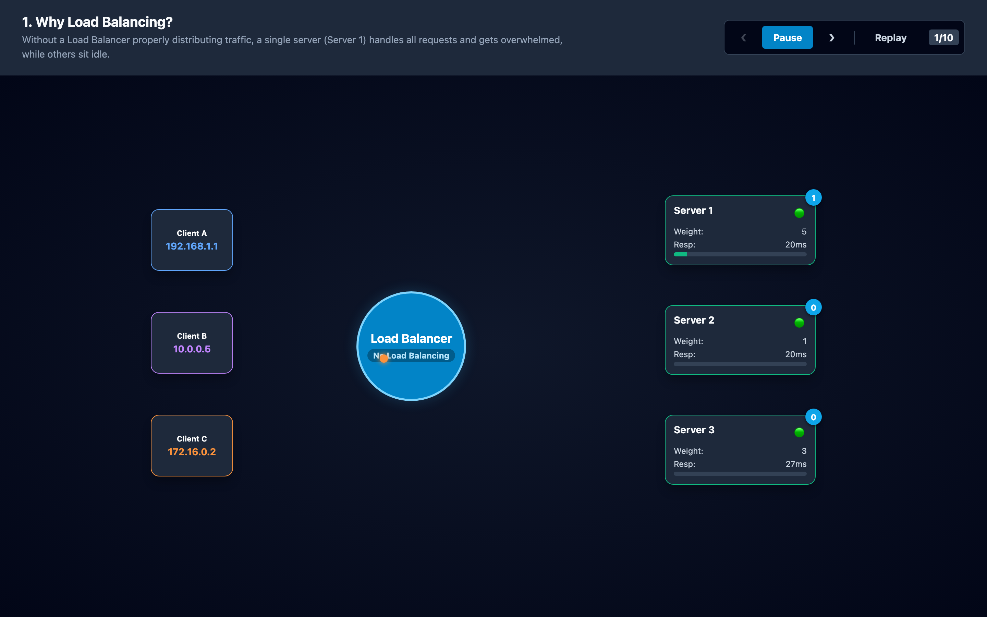Click the Load Balancer circle
The height and width of the screenshot is (617, 987).
(411, 346)
